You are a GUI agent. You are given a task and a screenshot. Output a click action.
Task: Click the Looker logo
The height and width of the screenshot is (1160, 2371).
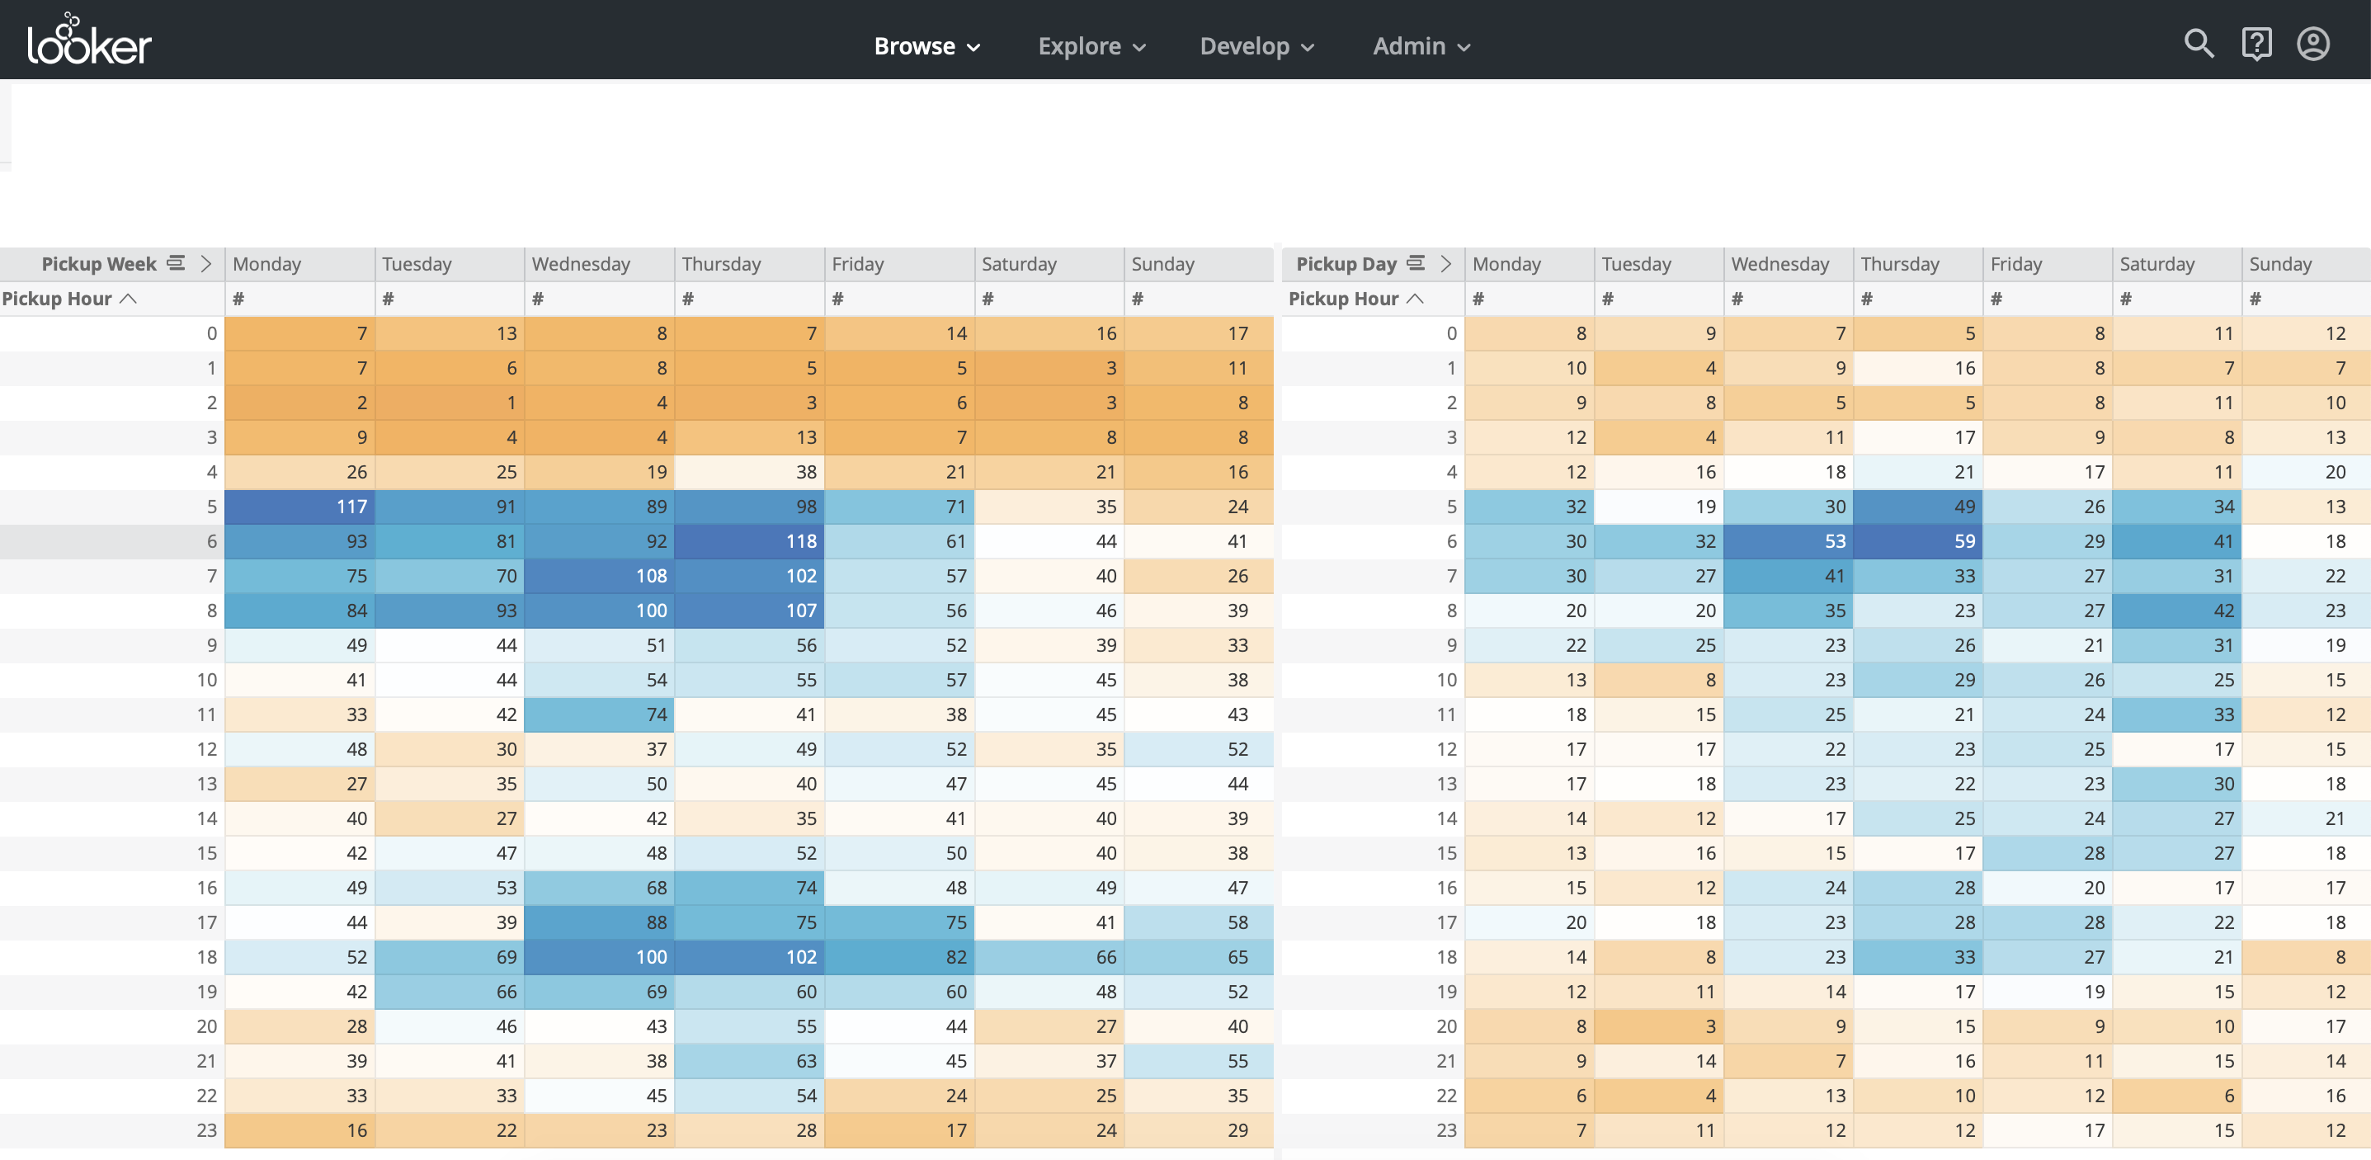(89, 41)
